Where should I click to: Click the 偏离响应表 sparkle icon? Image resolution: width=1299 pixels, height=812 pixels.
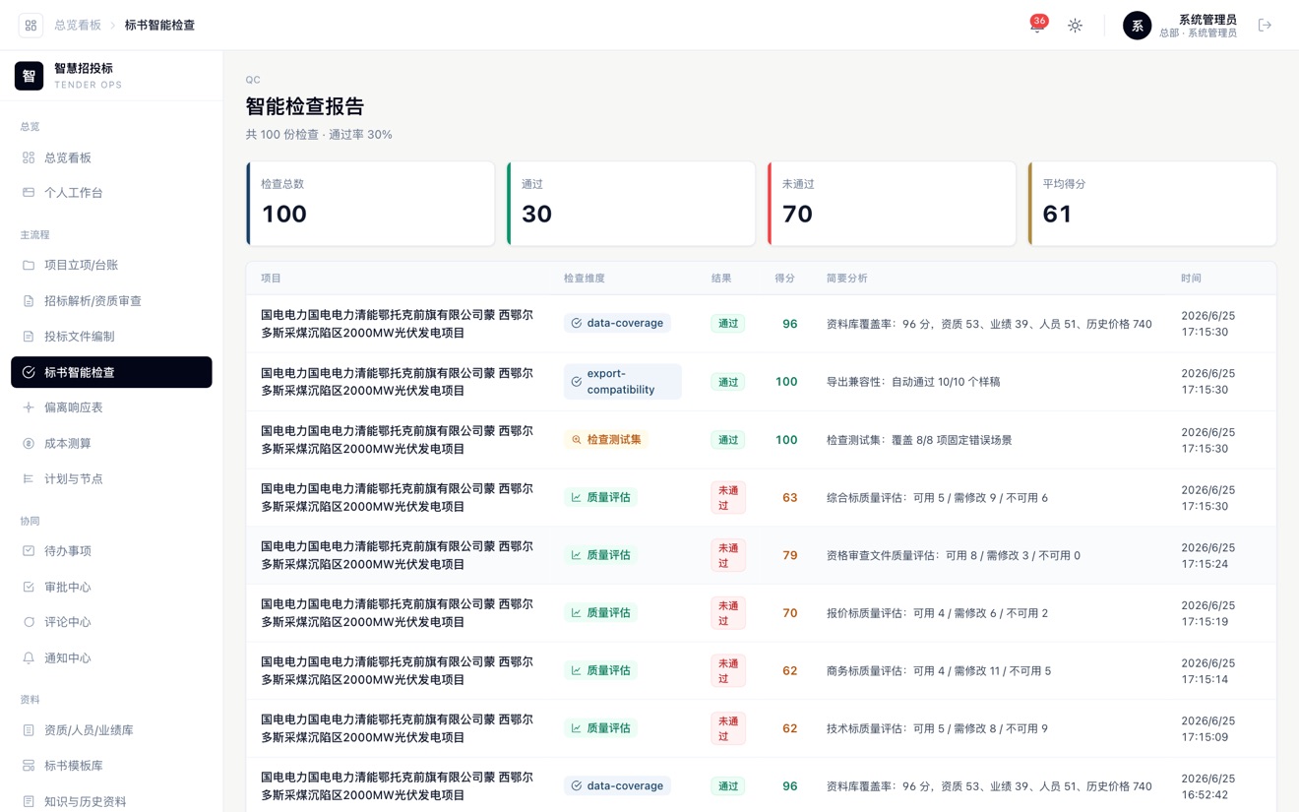[x=29, y=407]
